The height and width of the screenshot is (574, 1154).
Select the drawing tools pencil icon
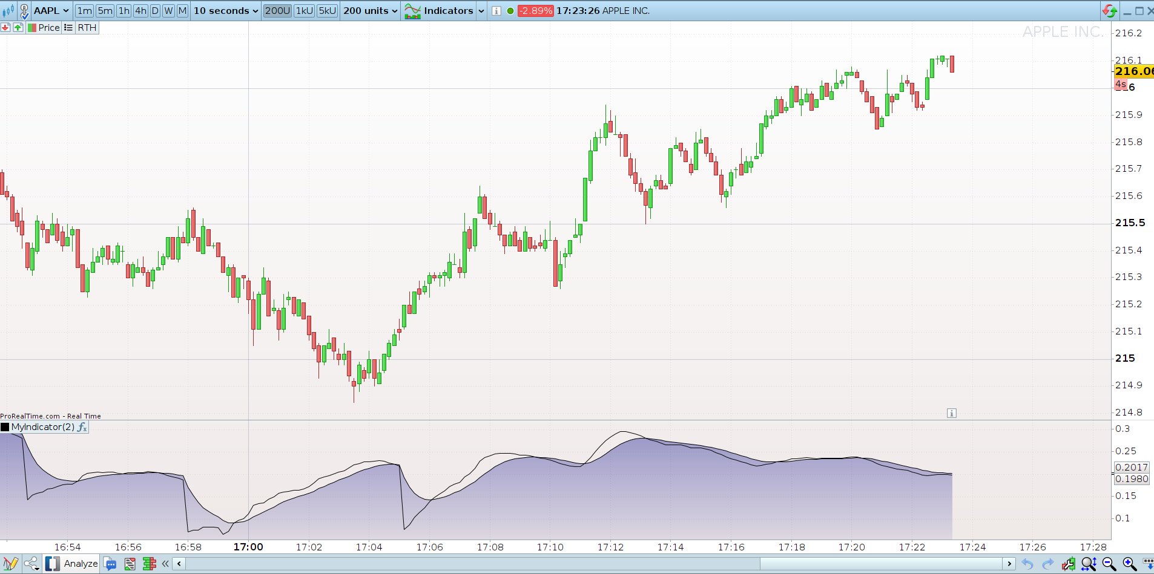pos(10,564)
